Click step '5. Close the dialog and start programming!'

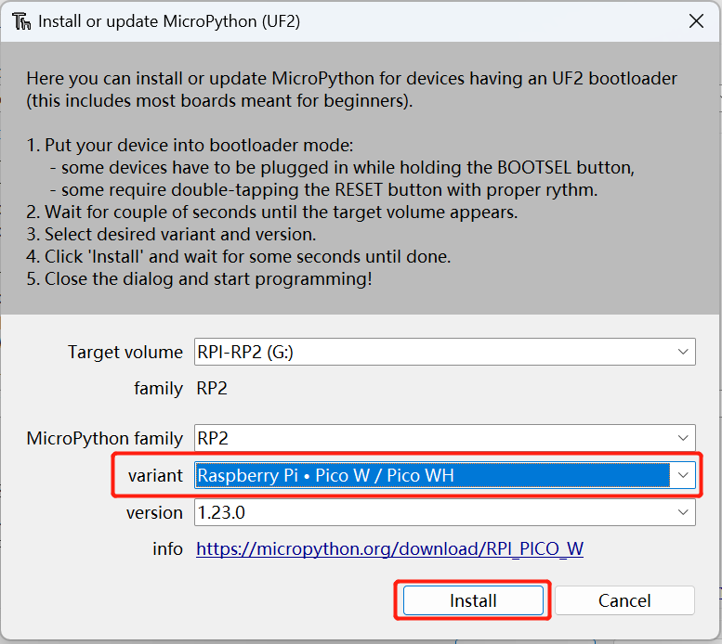199,279
